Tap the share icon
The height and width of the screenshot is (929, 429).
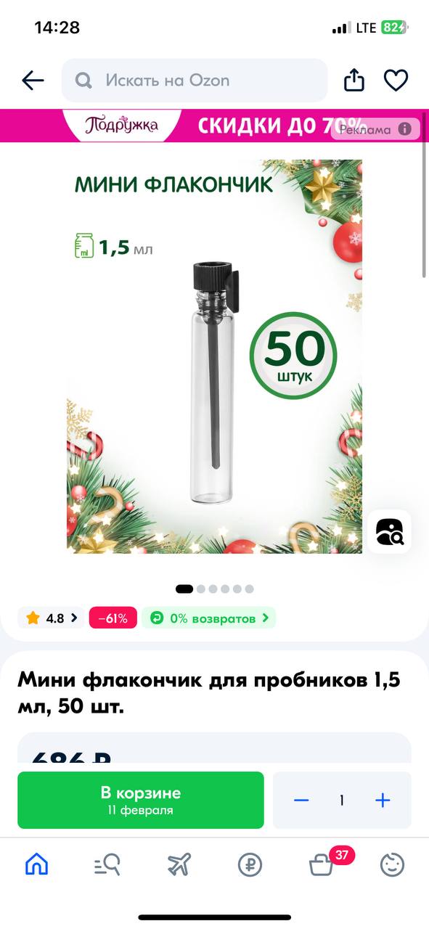354,80
